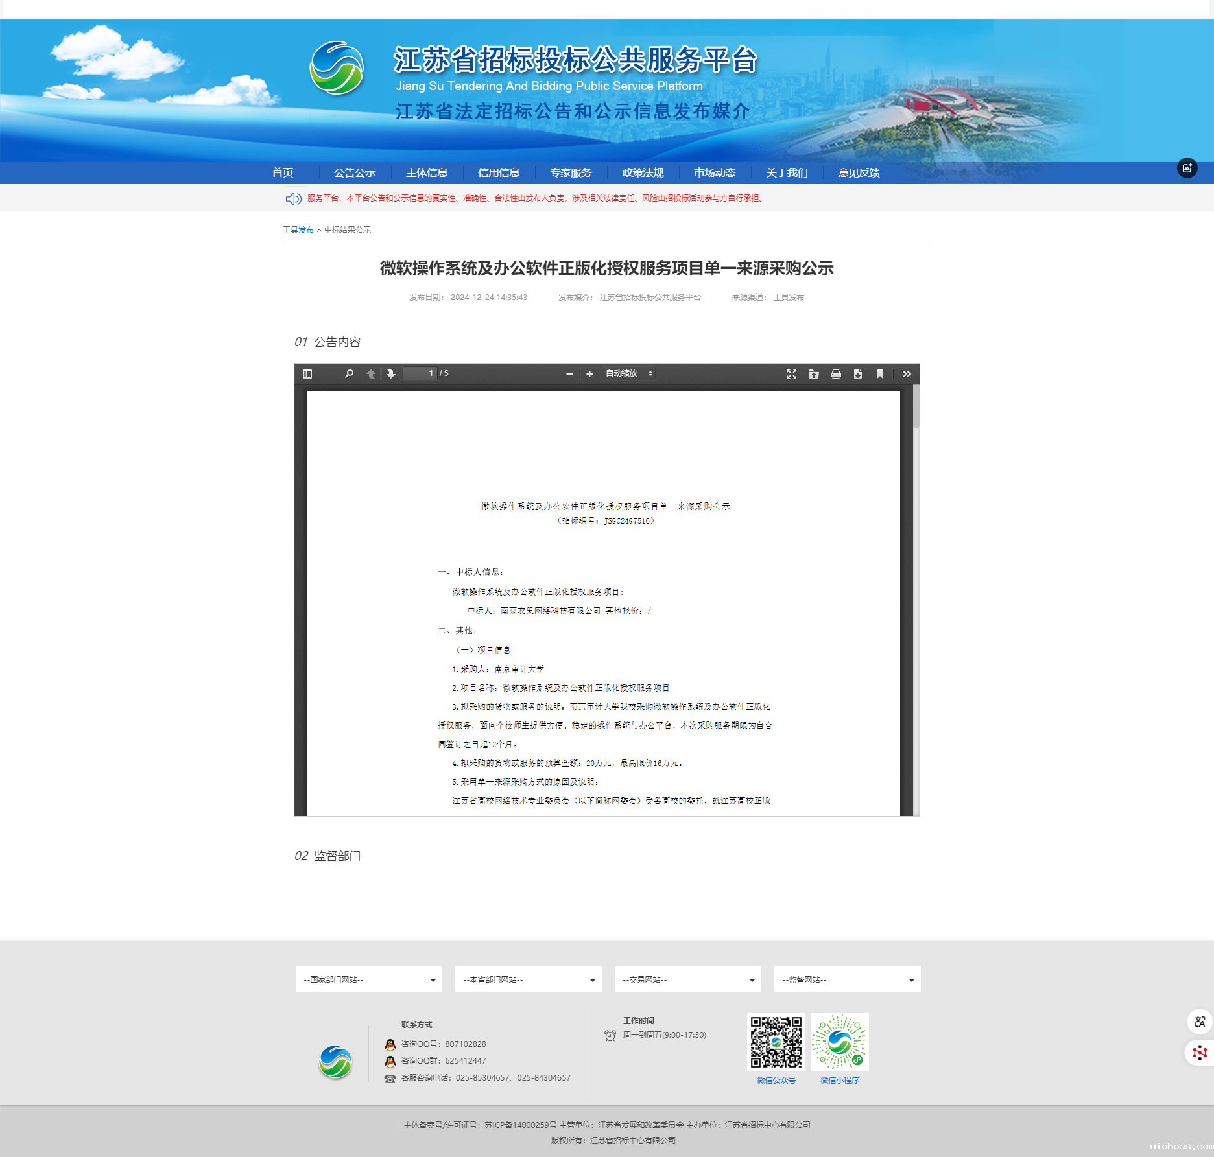
Task: Click the clock icon beside 工作时间
Action: [x=610, y=1035]
